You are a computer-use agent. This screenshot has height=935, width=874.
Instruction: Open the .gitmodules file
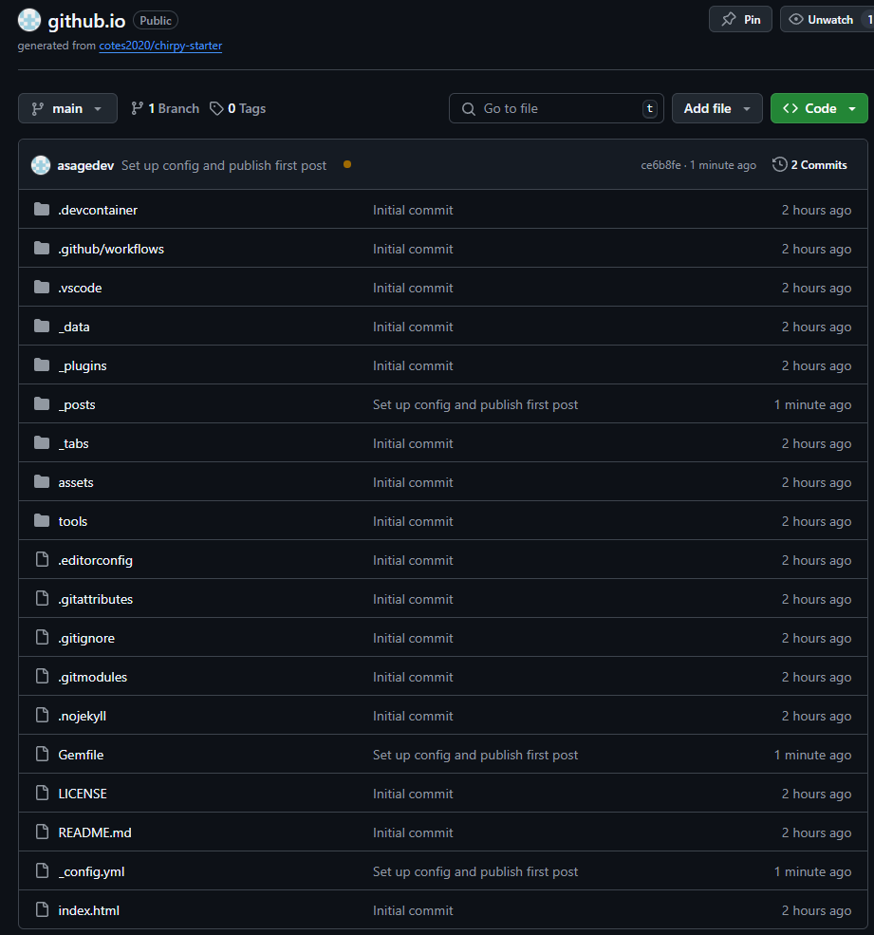click(x=92, y=677)
